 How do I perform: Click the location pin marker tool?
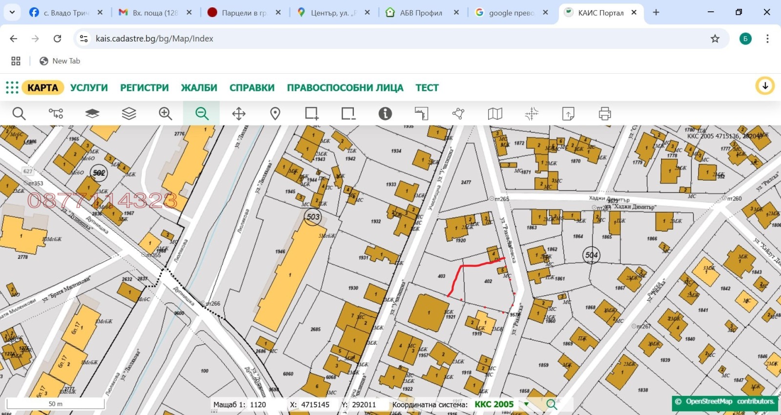pyautogui.click(x=275, y=114)
